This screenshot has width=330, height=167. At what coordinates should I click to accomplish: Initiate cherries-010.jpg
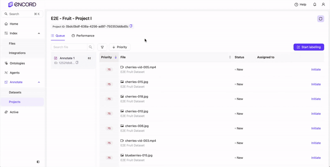click(x=316, y=114)
